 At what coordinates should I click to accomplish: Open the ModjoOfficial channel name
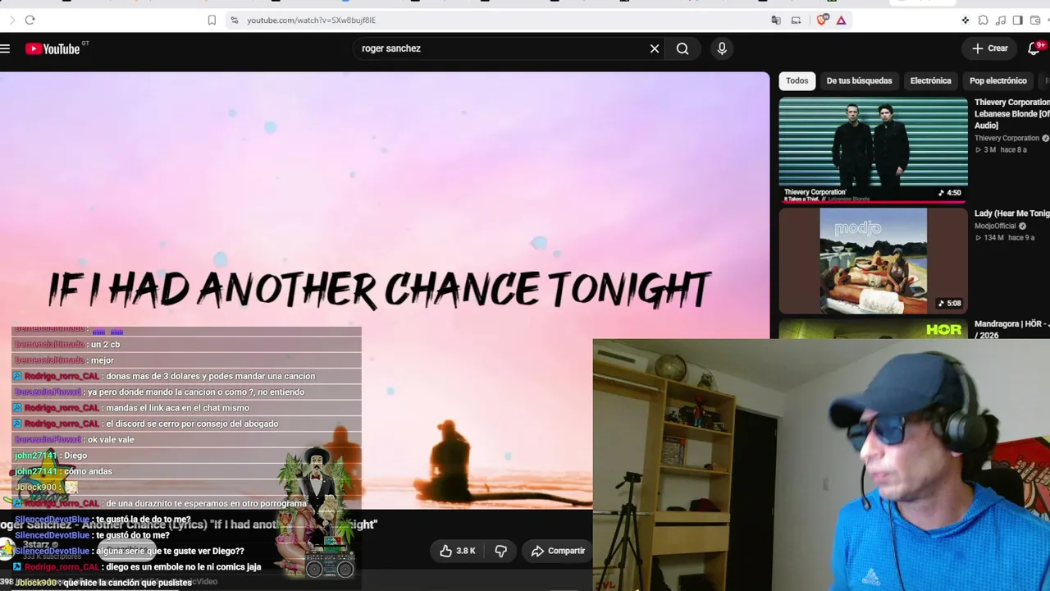point(995,226)
